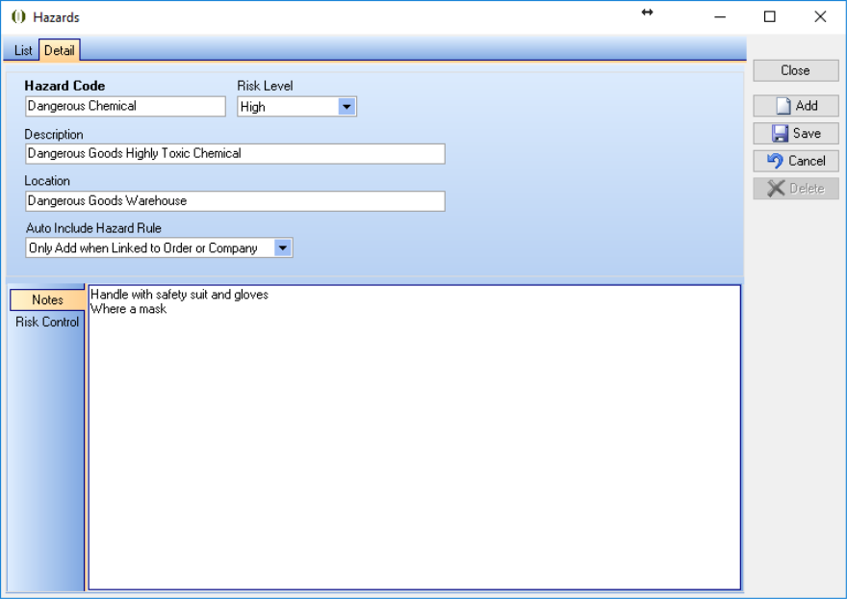
Task: Save the hazard details
Action: pyautogui.click(x=796, y=133)
